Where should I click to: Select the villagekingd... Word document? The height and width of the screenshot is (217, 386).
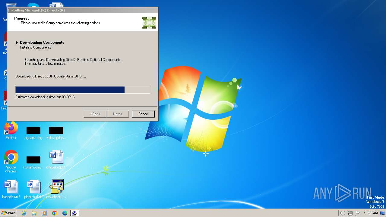click(56, 160)
